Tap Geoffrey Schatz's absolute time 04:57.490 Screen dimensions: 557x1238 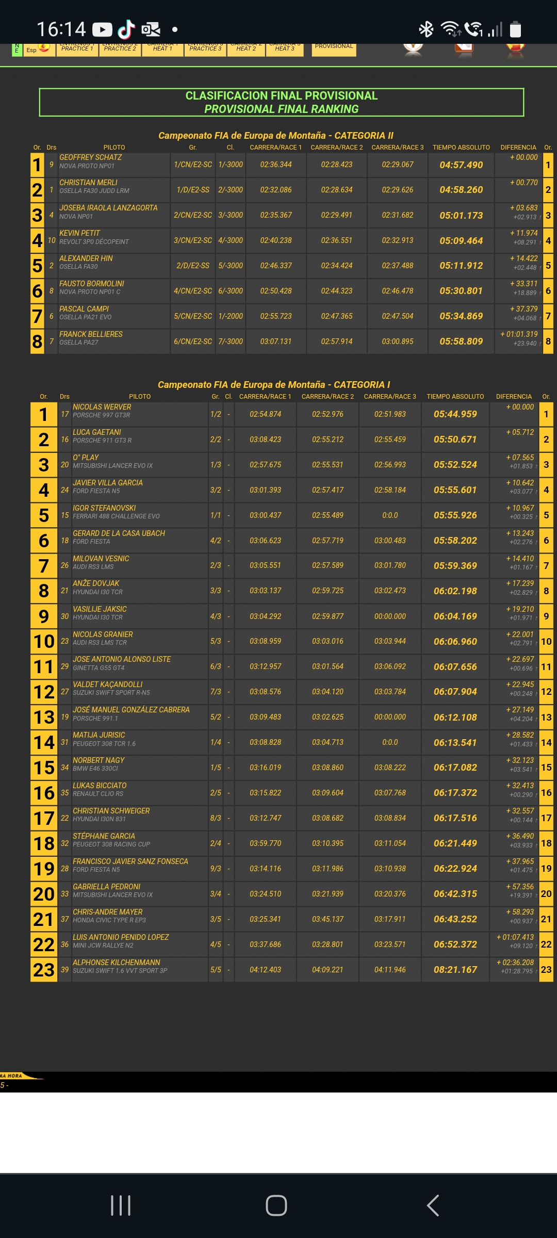click(462, 165)
